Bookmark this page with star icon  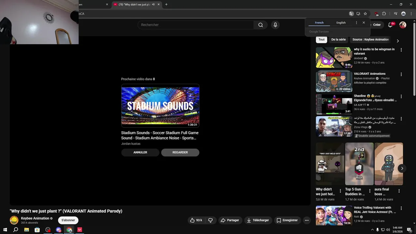(x=365, y=14)
